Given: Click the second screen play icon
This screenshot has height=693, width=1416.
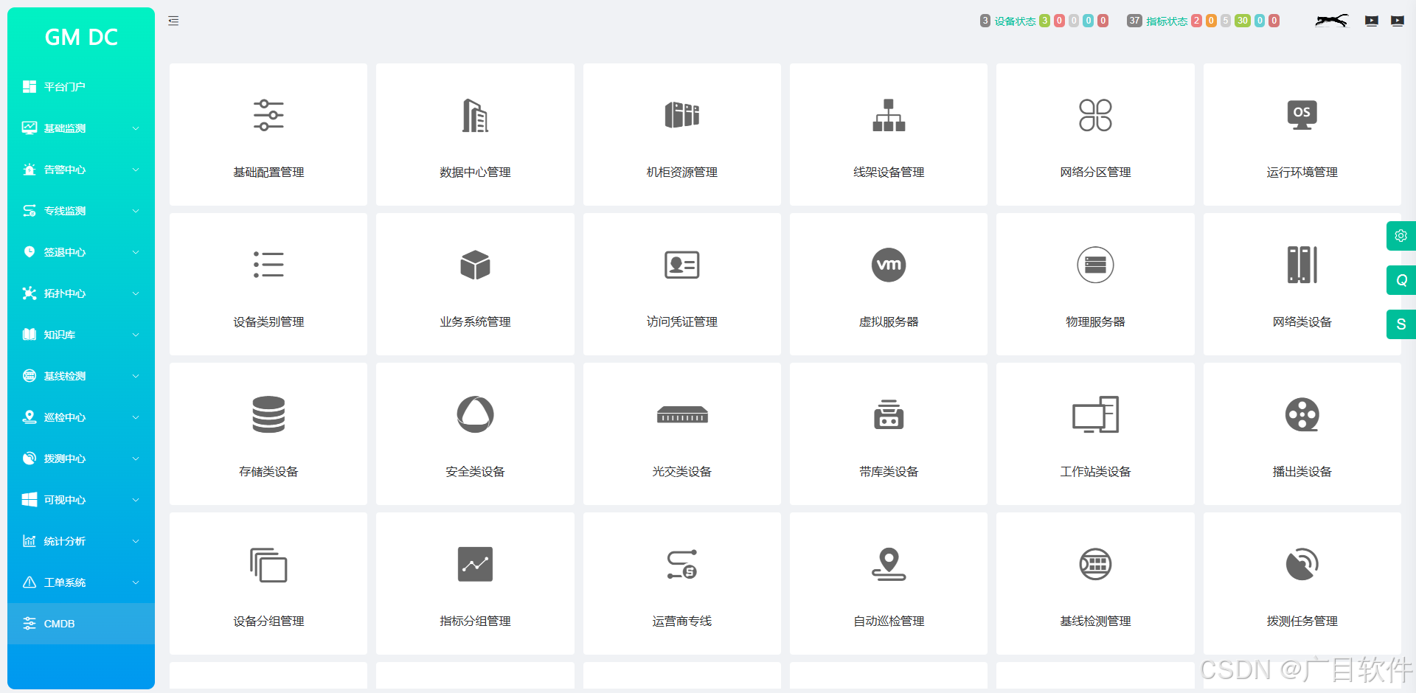Looking at the screenshot, I should [1398, 21].
